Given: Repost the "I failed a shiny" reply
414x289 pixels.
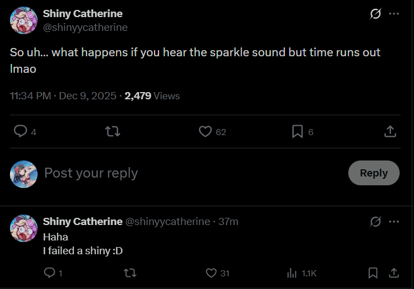Looking at the screenshot, I should click(x=130, y=272).
